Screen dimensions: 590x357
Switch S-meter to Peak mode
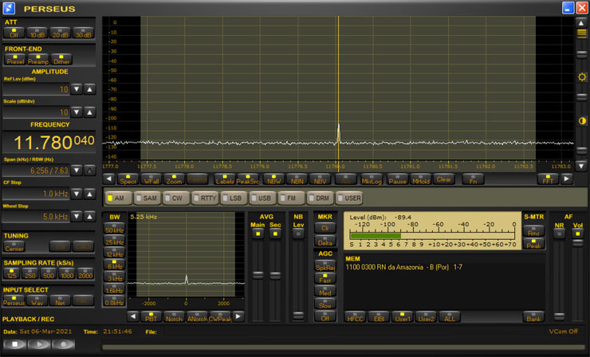point(533,243)
